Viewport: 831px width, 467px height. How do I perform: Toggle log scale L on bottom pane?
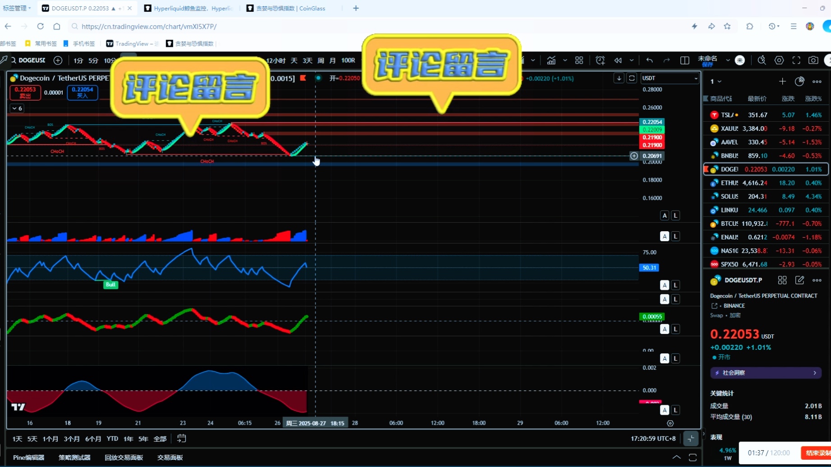pos(675,410)
